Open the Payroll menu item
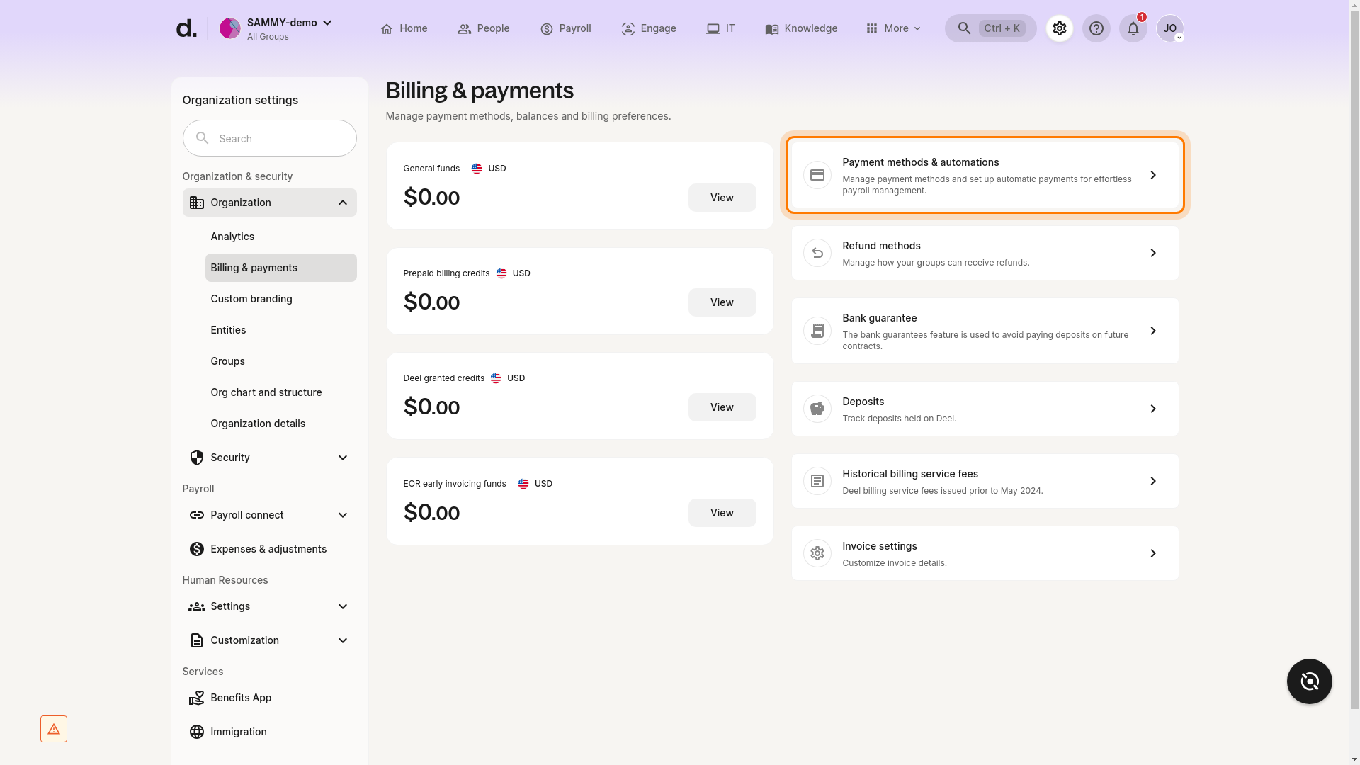This screenshot has height=765, width=1360. click(566, 28)
